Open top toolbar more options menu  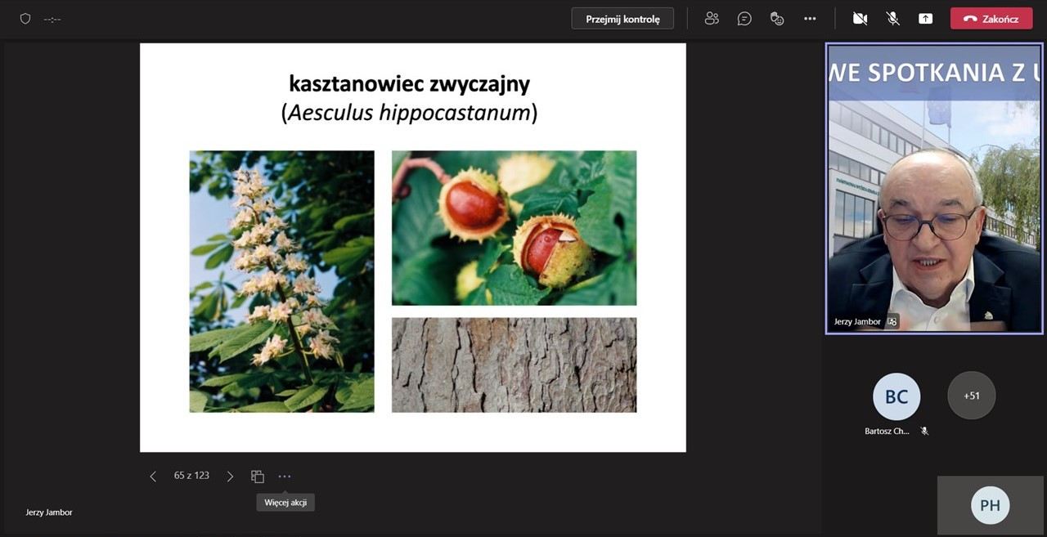point(810,19)
